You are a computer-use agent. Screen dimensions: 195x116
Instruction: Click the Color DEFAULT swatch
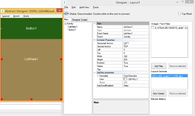pos(126,79)
